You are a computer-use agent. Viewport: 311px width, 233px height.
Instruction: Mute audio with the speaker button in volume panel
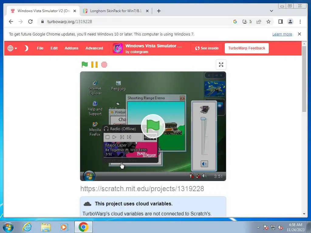click(x=204, y=164)
